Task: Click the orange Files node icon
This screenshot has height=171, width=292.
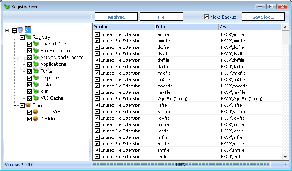Action: (28, 105)
